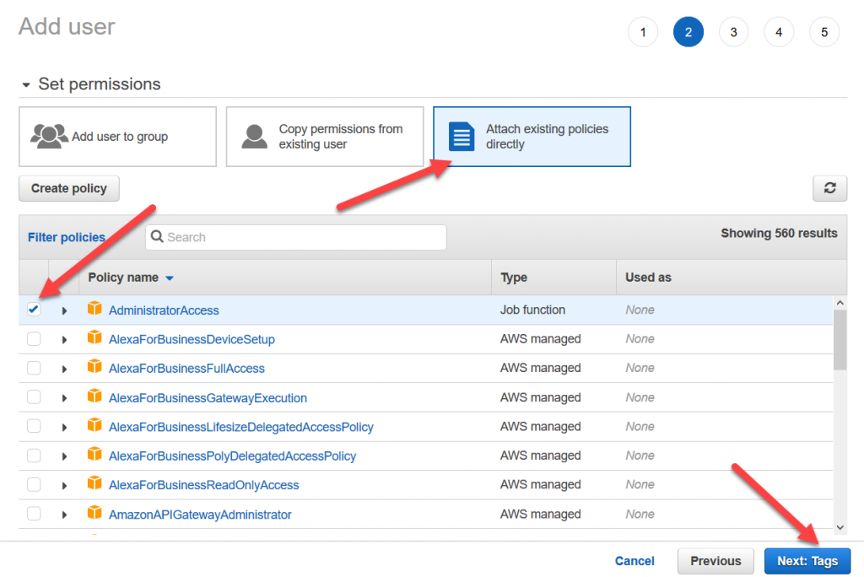864x577 pixels.
Task: Click the AdministratorAccess policy cube icon
Action: click(94, 310)
